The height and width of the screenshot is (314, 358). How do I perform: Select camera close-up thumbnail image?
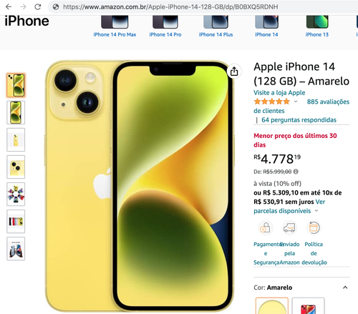(x=16, y=167)
